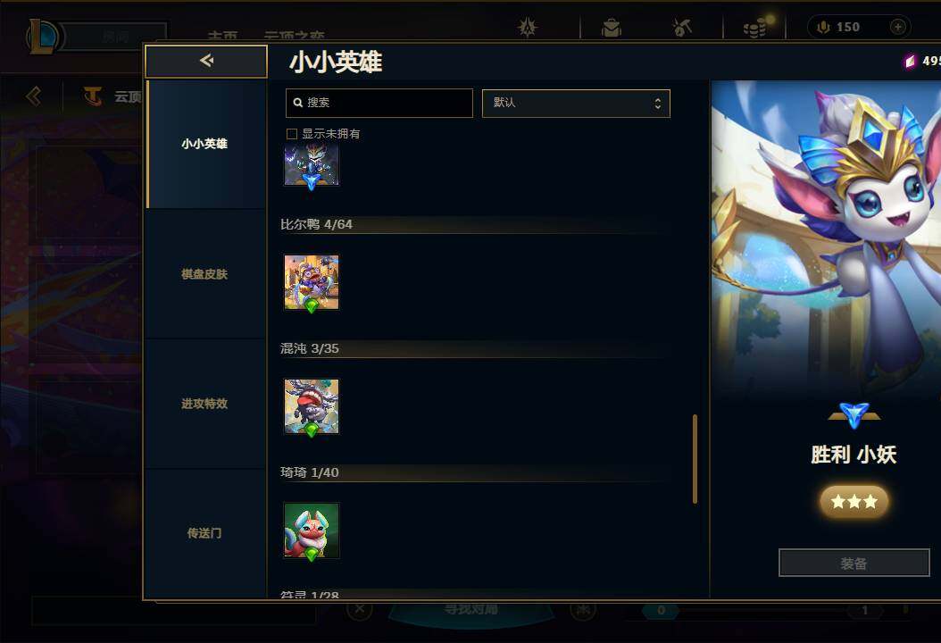The image size is (941, 643).
Task: Open the 传送门 tab
Action: (204, 533)
